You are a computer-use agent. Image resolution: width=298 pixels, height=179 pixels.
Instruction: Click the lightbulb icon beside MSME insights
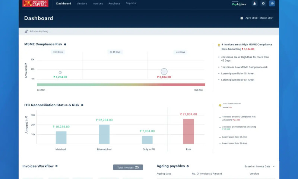coord(219,45)
